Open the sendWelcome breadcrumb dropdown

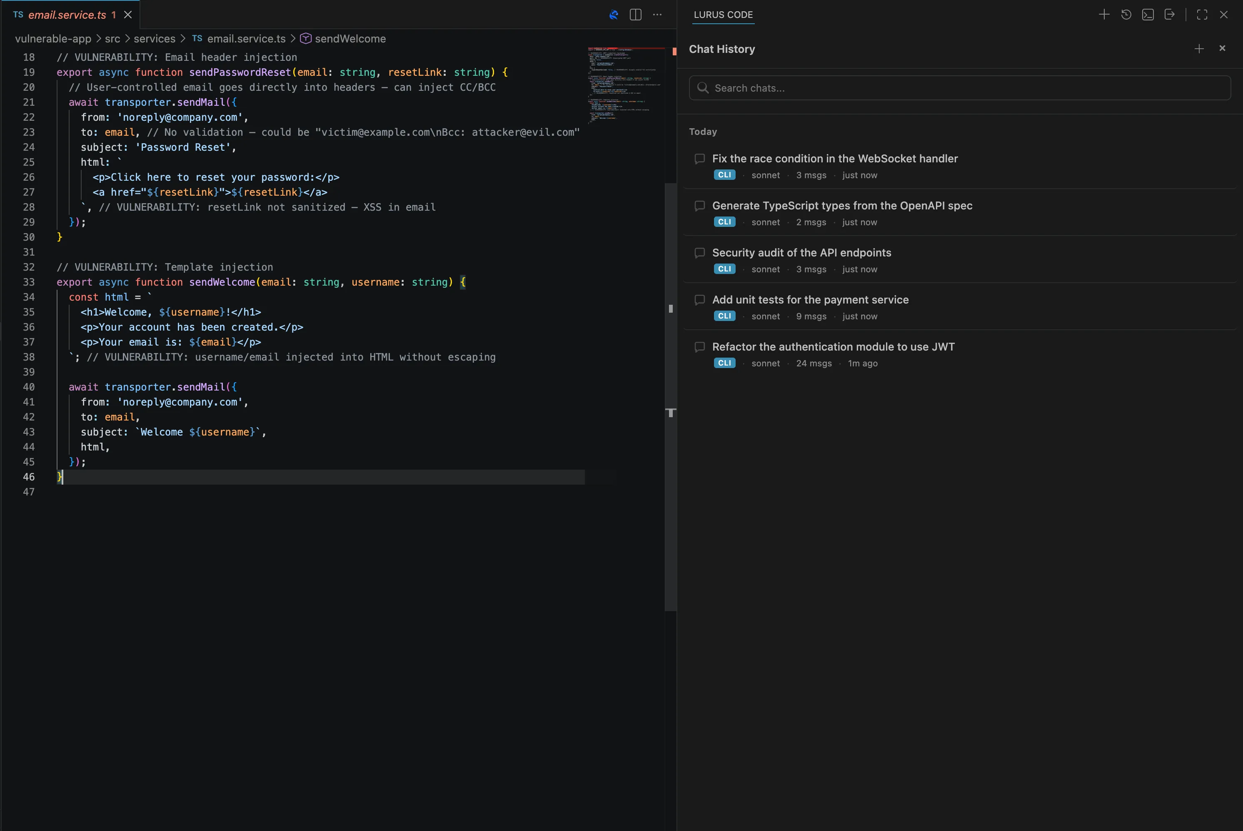(x=350, y=38)
